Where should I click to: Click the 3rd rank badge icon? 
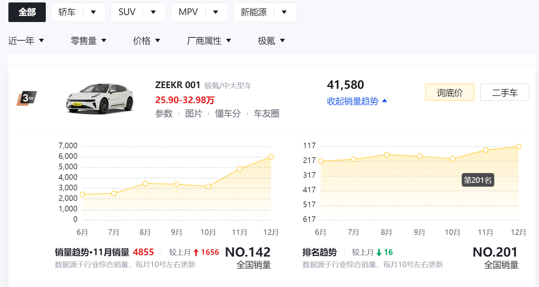click(x=27, y=98)
